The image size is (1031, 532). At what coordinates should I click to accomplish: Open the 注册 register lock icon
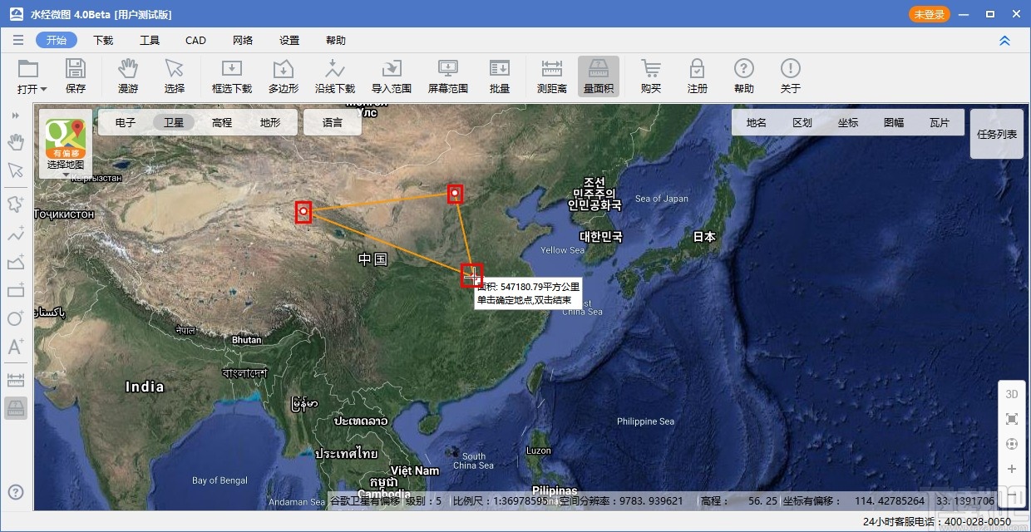tap(698, 76)
